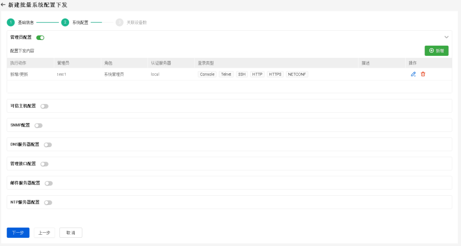This screenshot has width=461, height=246.
Task: Delete the test1 administrator row
Action: [x=423, y=74]
